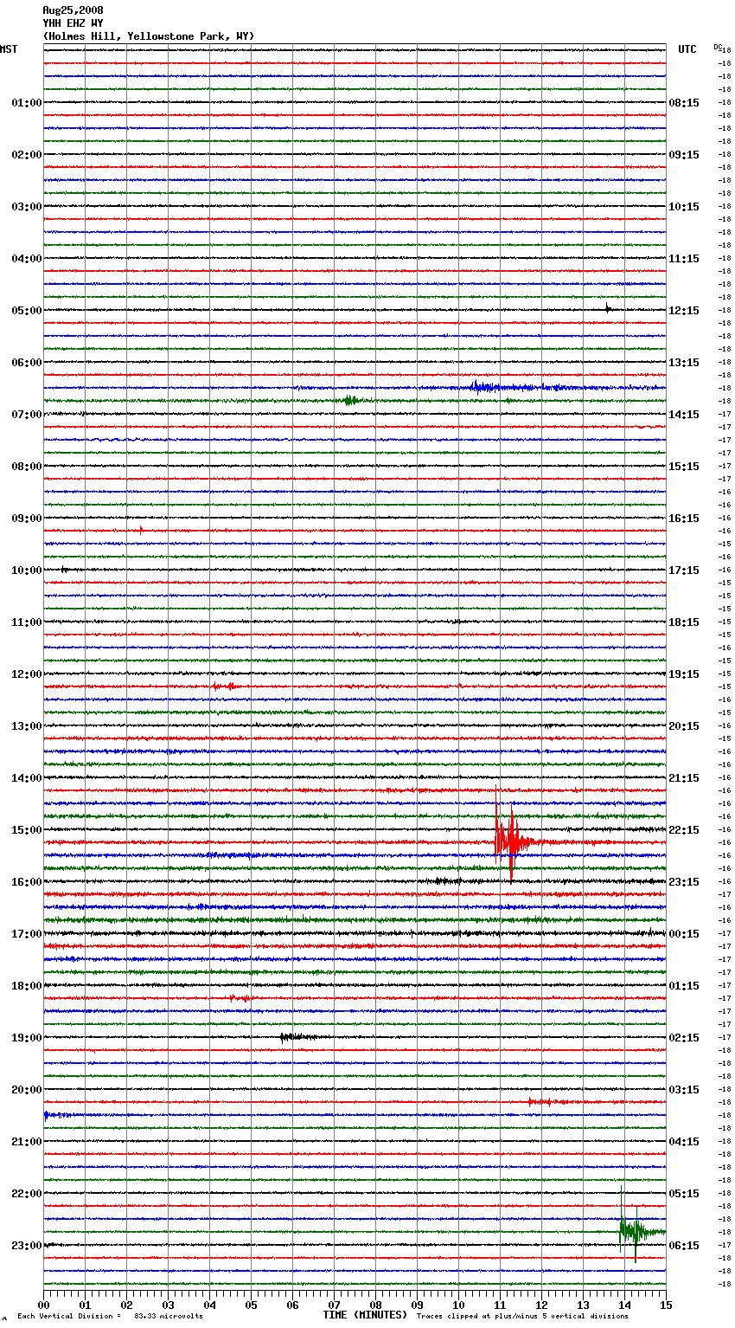Click the 13:15 UTC time label
The height and width of the screenshot is (1328, 735).
[x=684, y=363]
